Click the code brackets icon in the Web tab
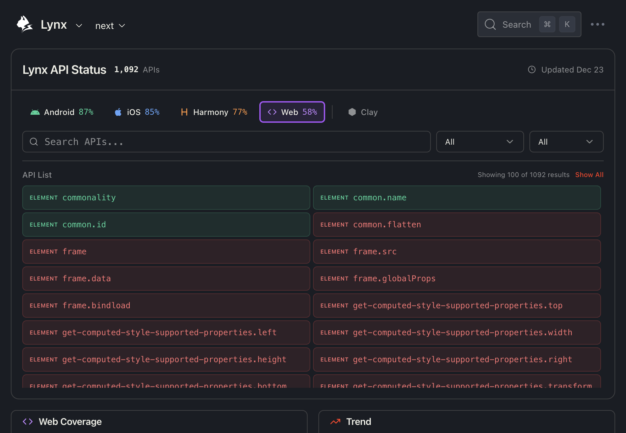 tap(272, 112)
